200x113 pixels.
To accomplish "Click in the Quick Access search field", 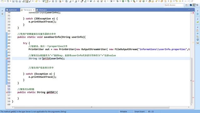I will (174, 5).
